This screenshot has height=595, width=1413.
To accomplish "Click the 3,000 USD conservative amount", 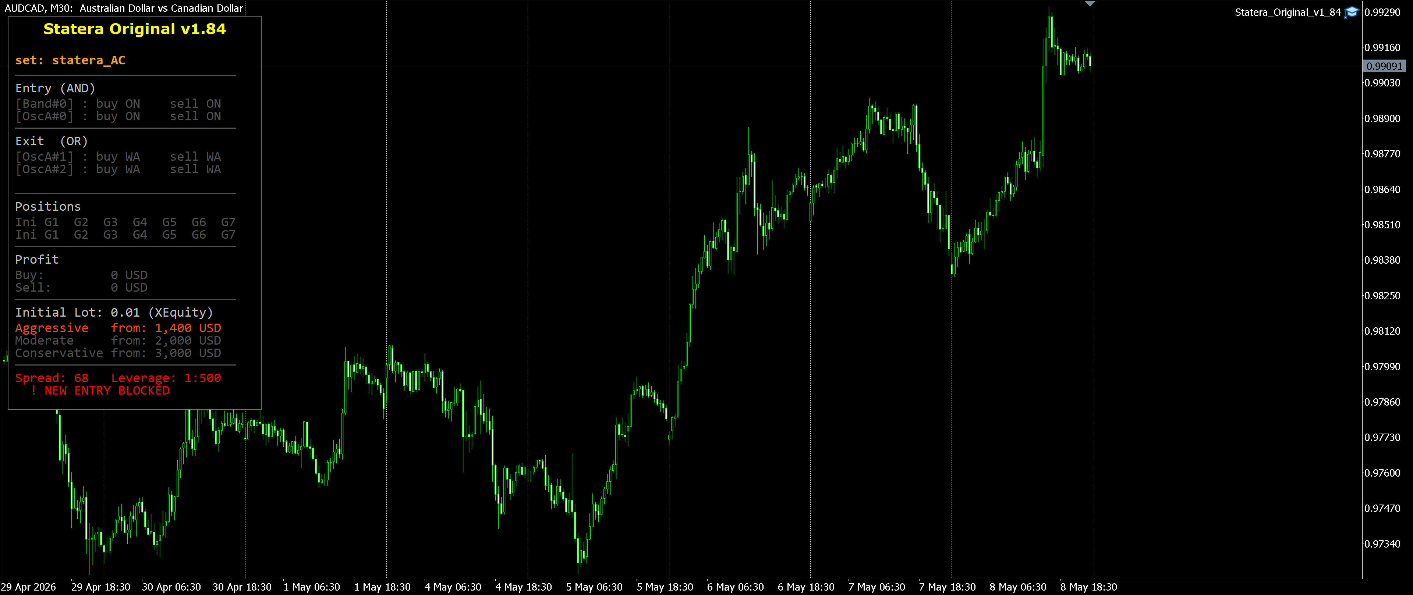I will point(188,353).
